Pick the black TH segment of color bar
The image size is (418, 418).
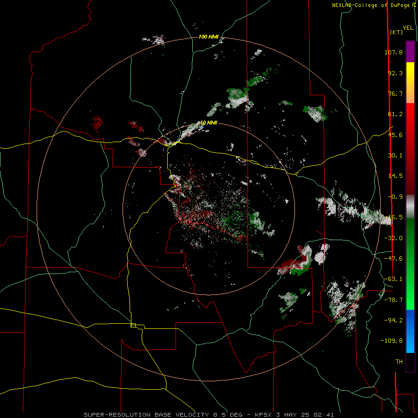pos(410,362)
